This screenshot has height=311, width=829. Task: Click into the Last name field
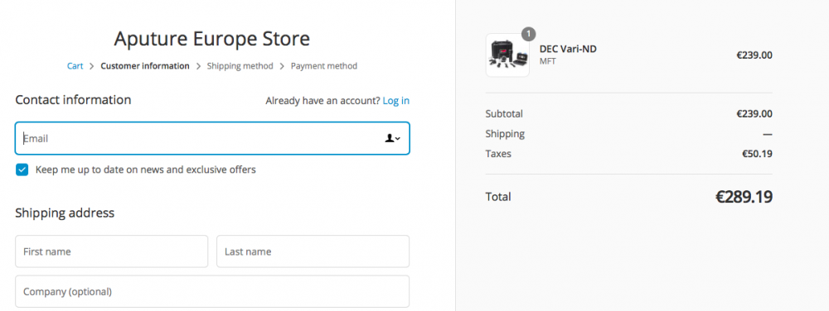pos(313,251)
